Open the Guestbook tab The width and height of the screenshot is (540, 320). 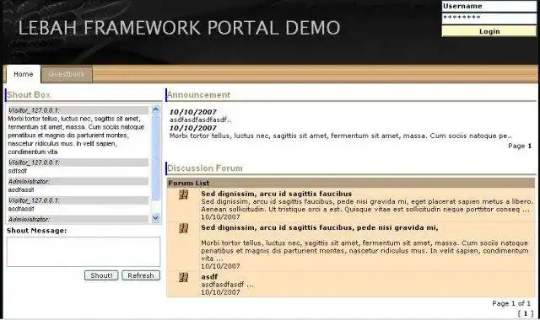[x=67, y=74]
